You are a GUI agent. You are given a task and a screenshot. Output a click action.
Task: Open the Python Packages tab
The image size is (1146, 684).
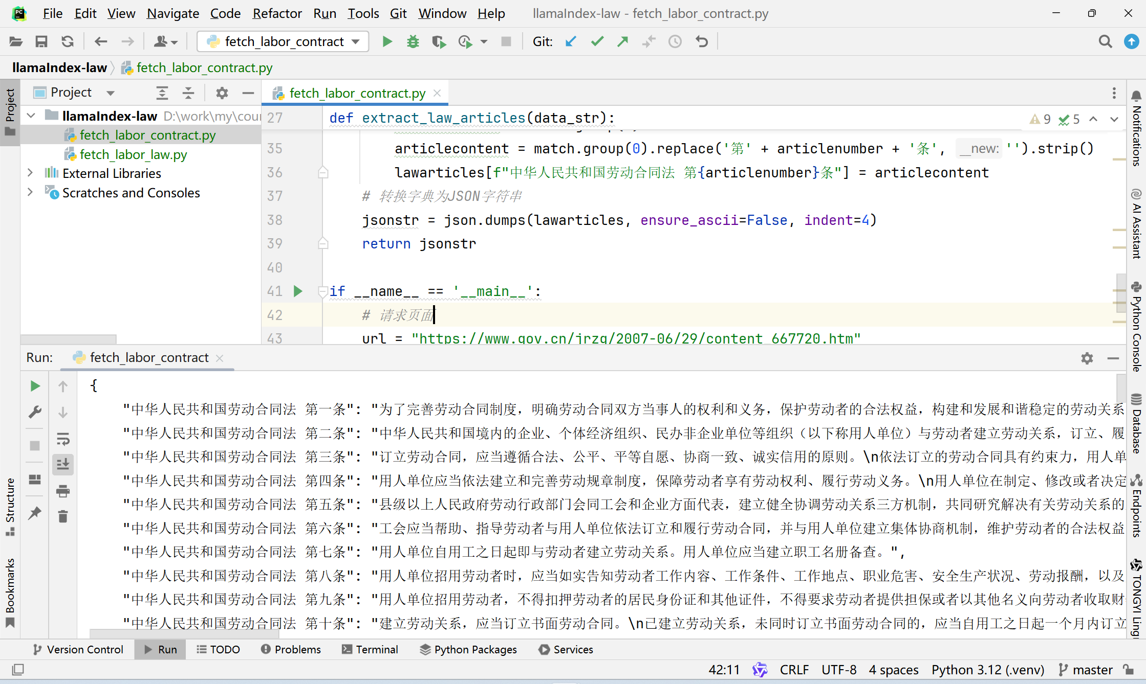468,649
